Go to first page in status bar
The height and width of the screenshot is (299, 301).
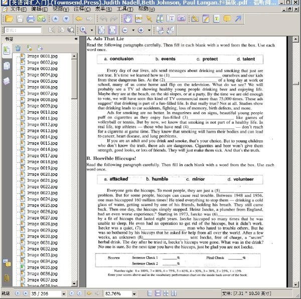[17, 293]
